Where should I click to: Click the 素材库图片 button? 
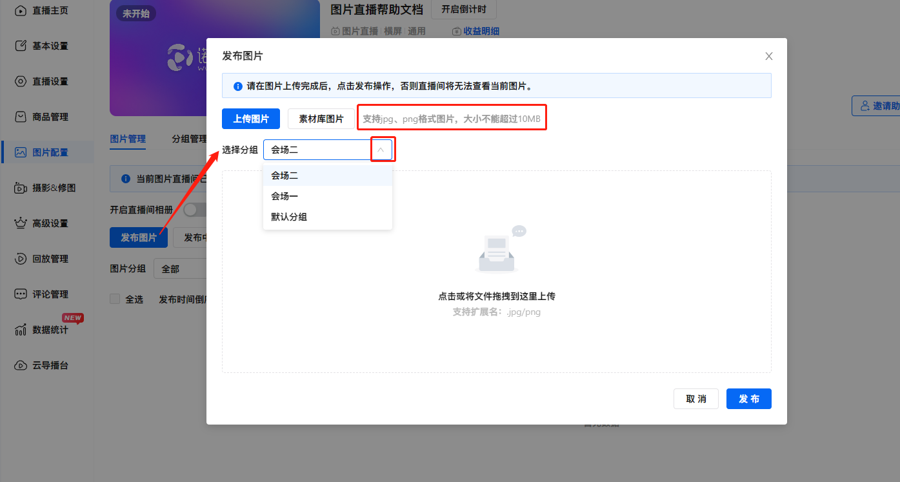click(x=321, y=119)
